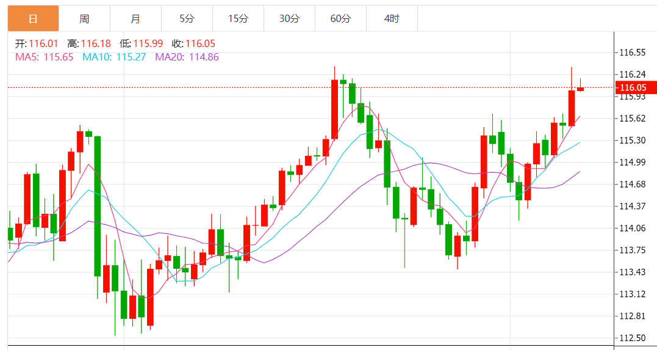Click the 113.12 price axis label
The width and height of the screenshot is (657, 350).
(x=632, y=294)
